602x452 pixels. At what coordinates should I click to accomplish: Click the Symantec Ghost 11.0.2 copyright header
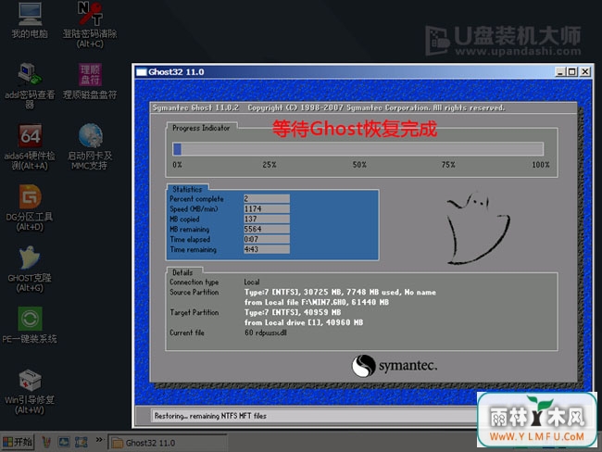pyautogui.click(x=329, y=108)
